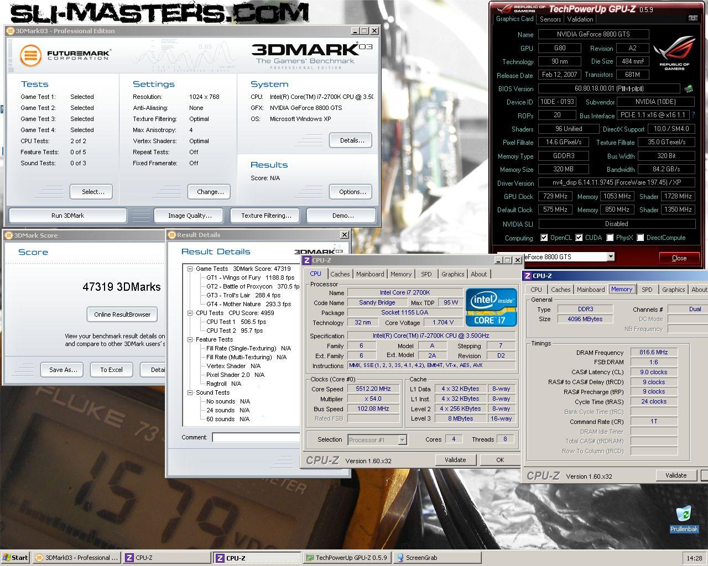The image size is (708, 566).
Task: Click the Driver Version field in GPU-Z
Action: point(617,183)
